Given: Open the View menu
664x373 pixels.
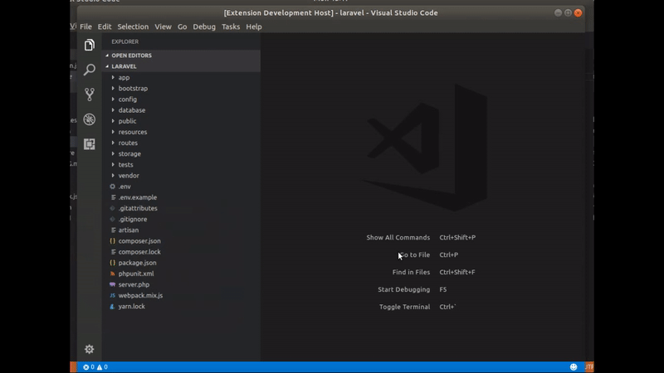Looking at the screenshot, I should (x=163, y=27).
